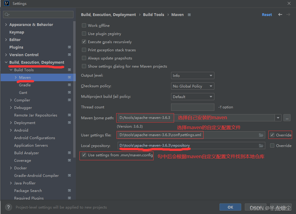This screenshot has height=214, width=296.
Task: Open the Keymap settings page
Action: pyautogui.click(x=17, y=32)
